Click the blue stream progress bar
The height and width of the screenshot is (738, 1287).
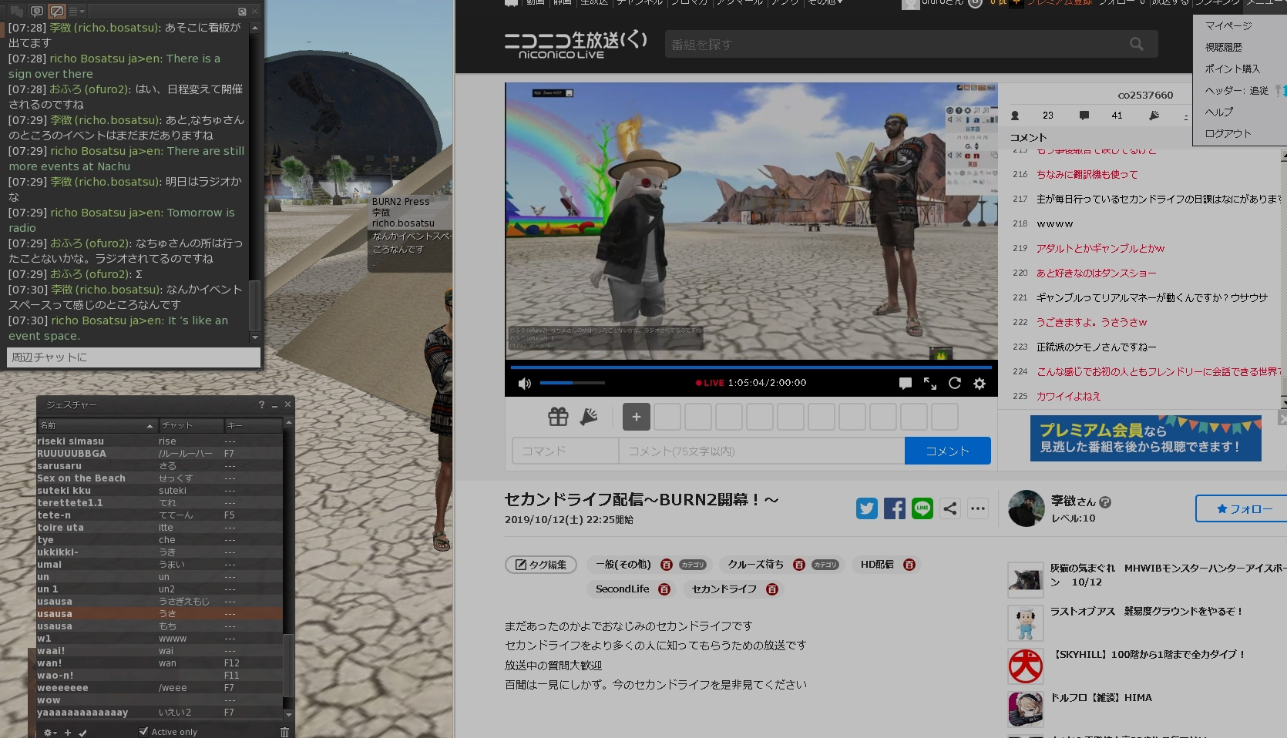click(751, 367)
